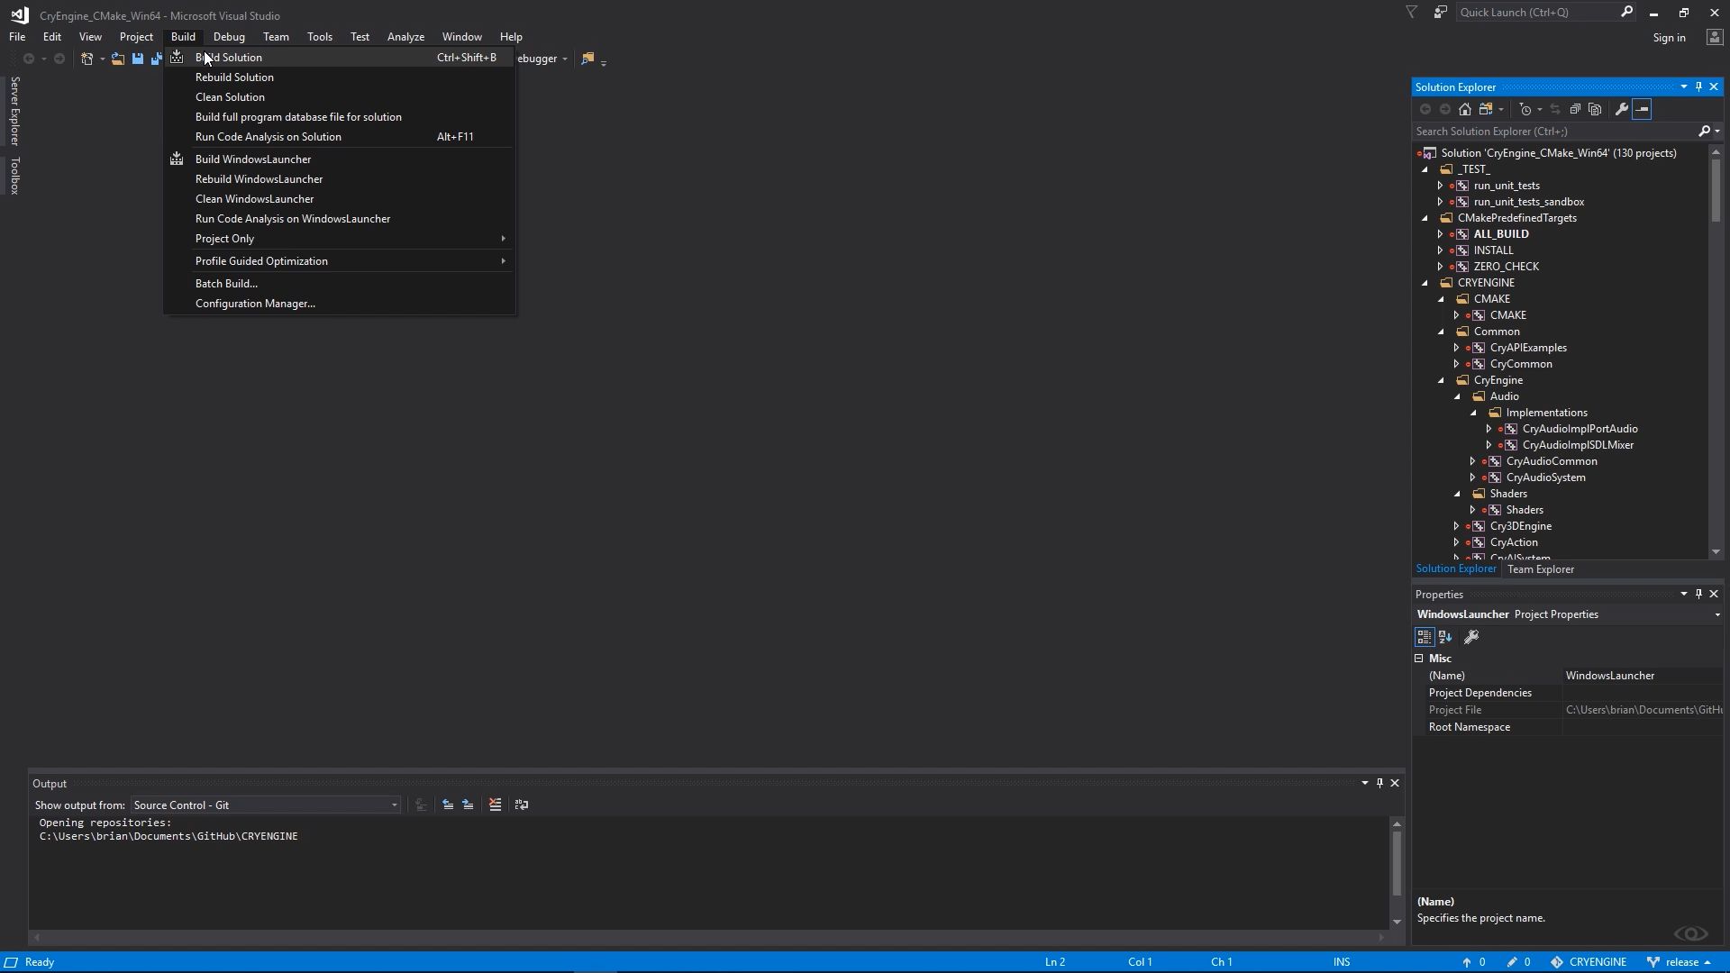Click the Collapse All icon in Solution Explorer
The width and height of the screenshot is (1730, 973).
point(1575,109)
